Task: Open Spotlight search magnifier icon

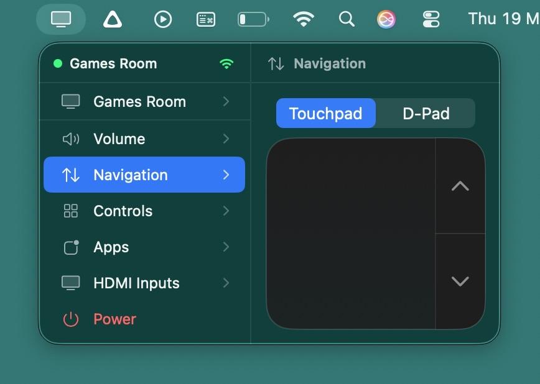Action: click(x=347, y=19)
